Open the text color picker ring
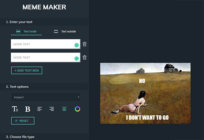The width and height of the screenshot is (204, 140). tap(77, 109)
